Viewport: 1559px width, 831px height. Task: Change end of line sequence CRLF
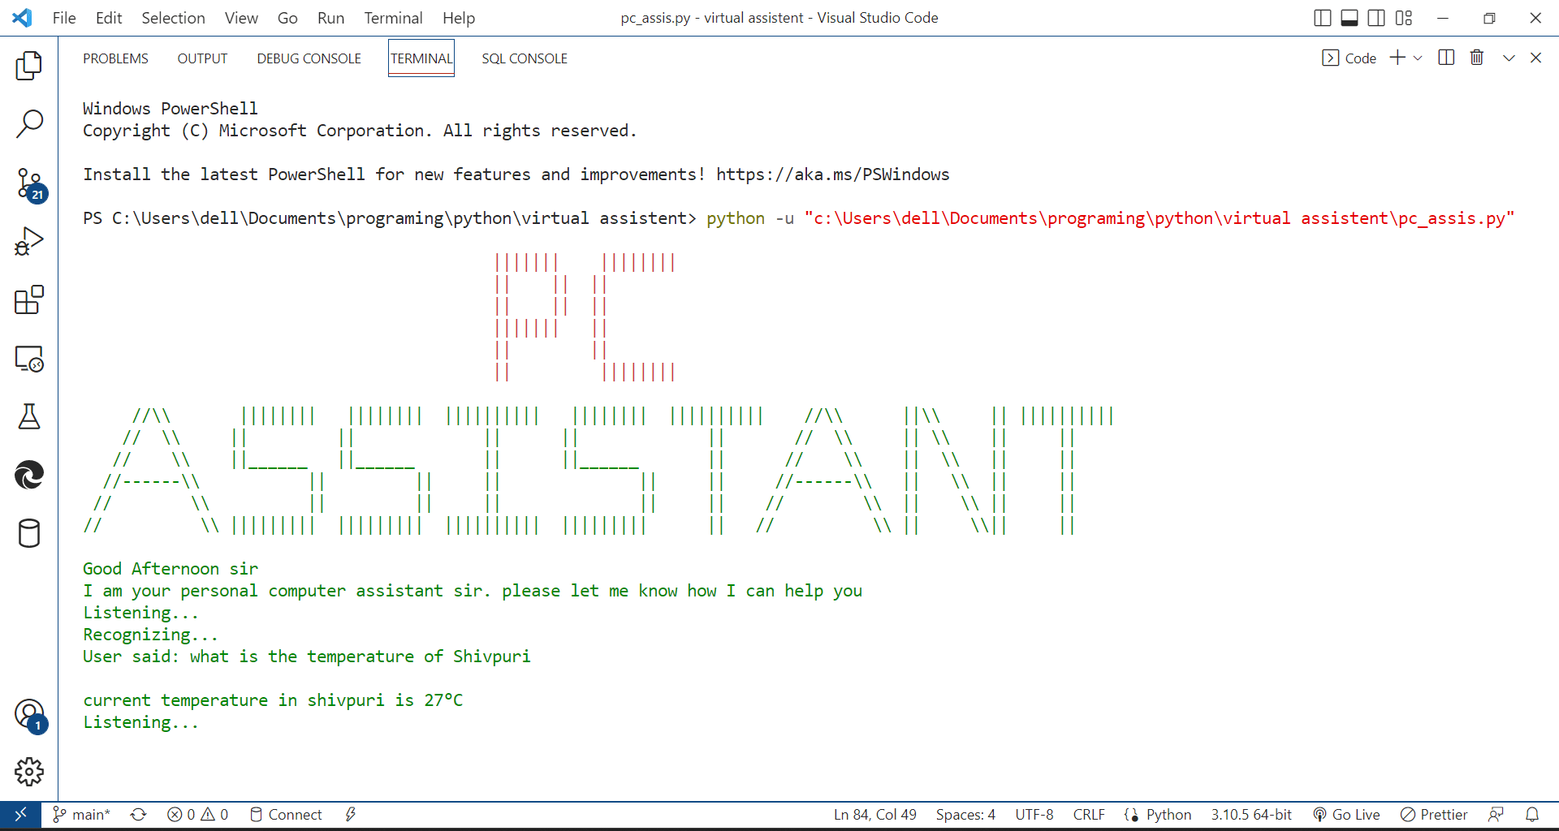click(1089, 814)
